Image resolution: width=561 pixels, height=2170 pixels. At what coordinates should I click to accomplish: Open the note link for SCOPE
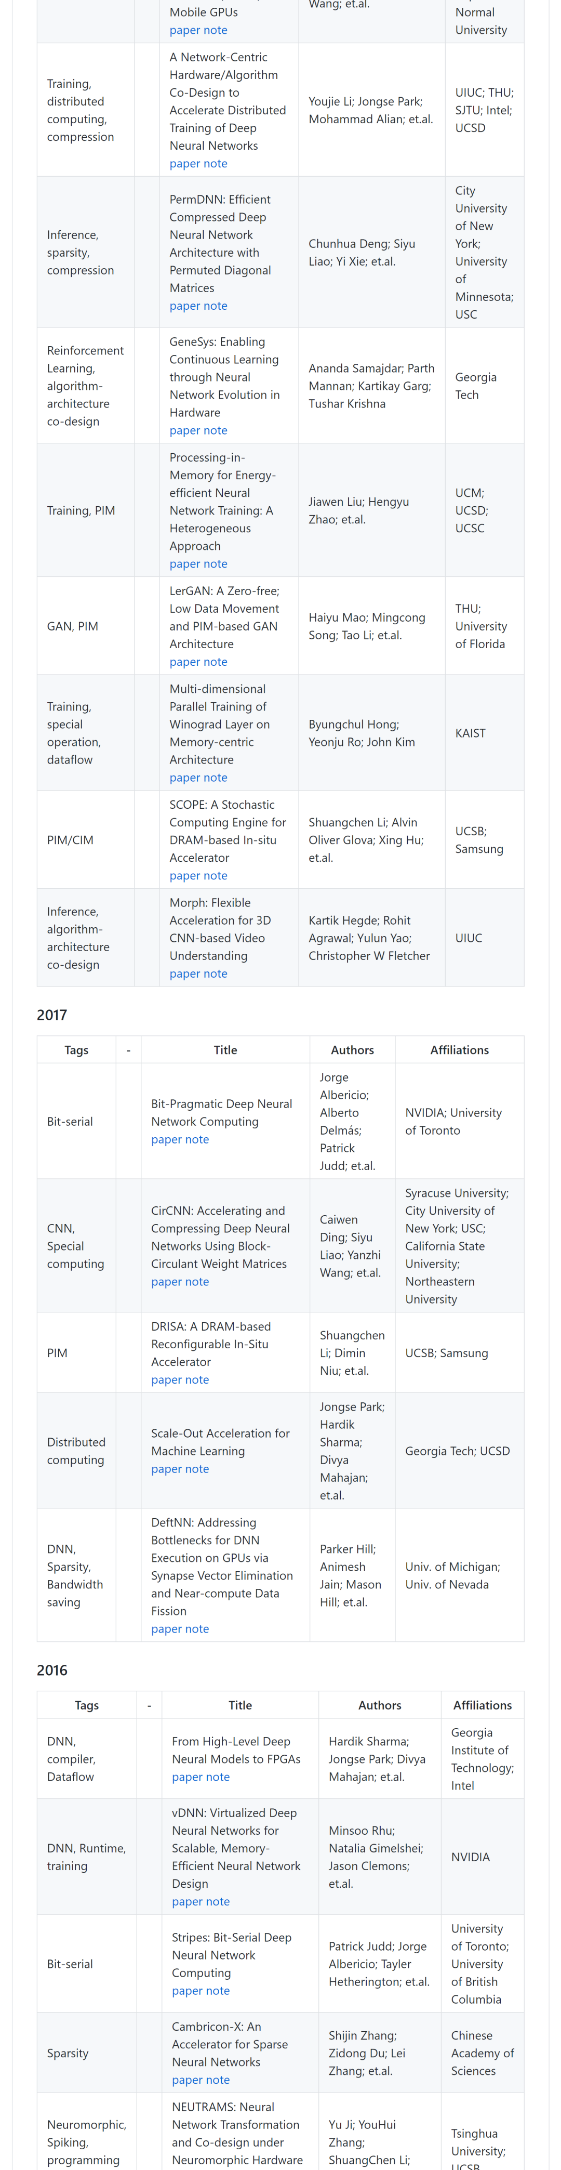click(215, 875)
